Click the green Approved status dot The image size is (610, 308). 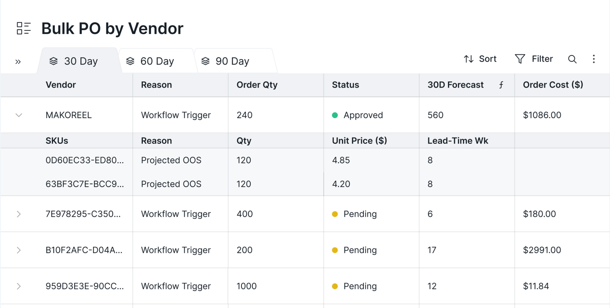pyautogui.click(x=335, y=115)
